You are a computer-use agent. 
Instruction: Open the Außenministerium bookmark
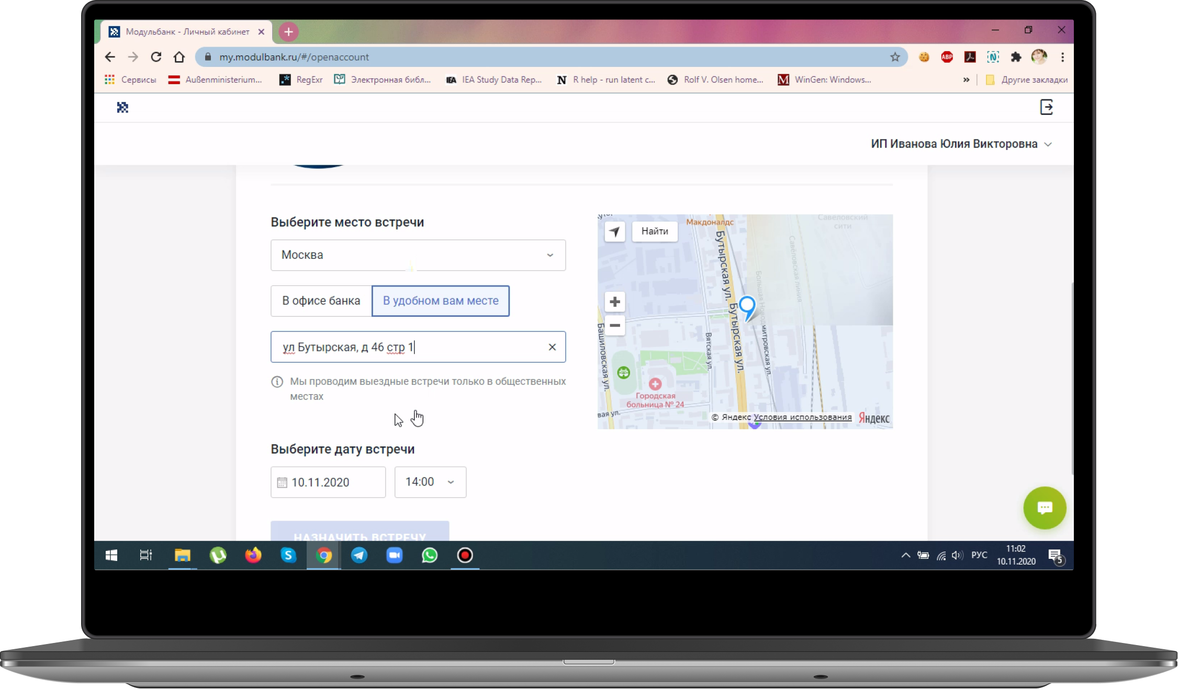click(215, 79)
